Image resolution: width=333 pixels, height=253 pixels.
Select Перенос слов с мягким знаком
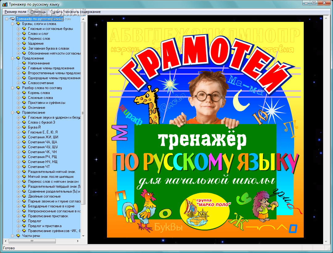[x=53, y=182]
